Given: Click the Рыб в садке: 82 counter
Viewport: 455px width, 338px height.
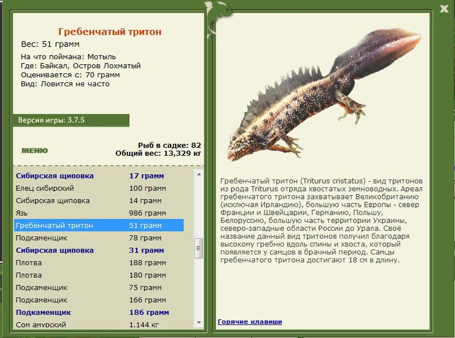Looking at the screenshot, I should click(169, 145).
